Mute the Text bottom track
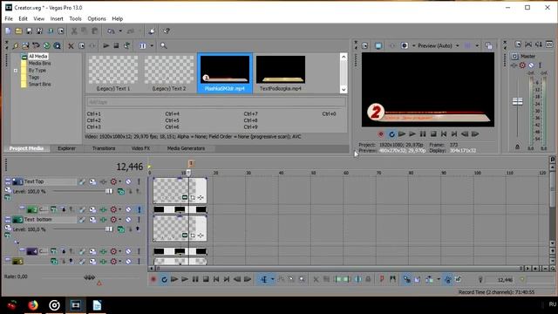Image resolution: width=558 pixels, height=314 pixels. click(128, 220)
